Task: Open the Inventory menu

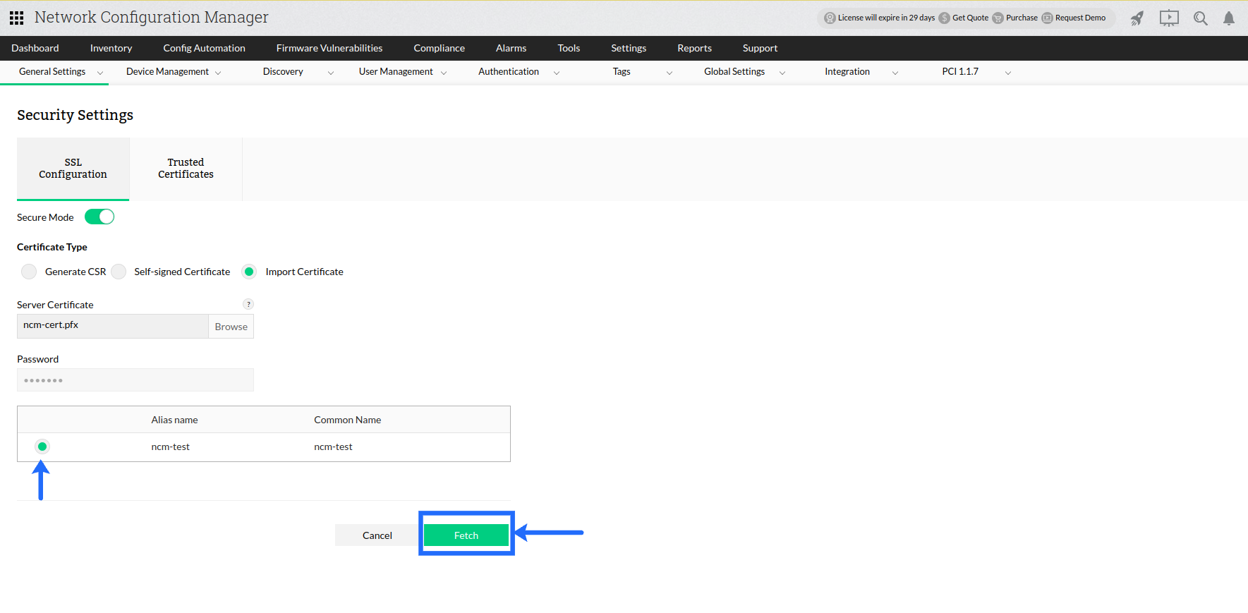Action: (x=111, y=48)
